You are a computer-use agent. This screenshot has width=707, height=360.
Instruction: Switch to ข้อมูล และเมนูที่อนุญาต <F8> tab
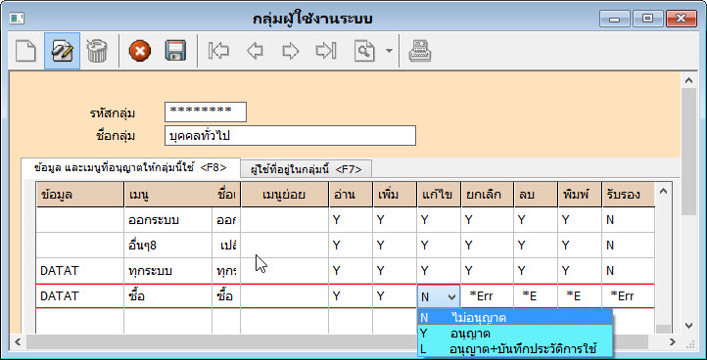point(130,168)
